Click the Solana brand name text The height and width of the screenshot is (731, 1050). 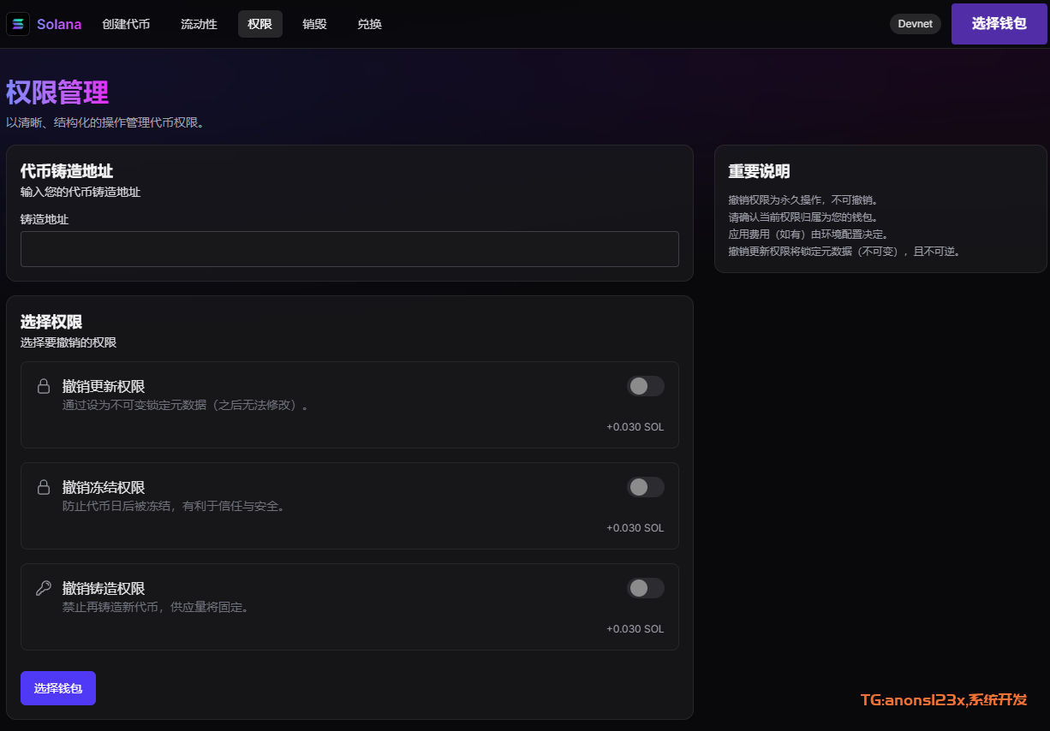point(59,24)
